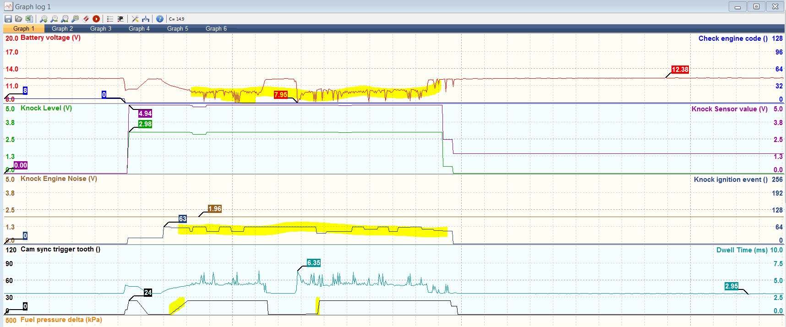786x327 pixels.
Task: Click the Battery voltage 12.38 value marker
Action: 680,70
